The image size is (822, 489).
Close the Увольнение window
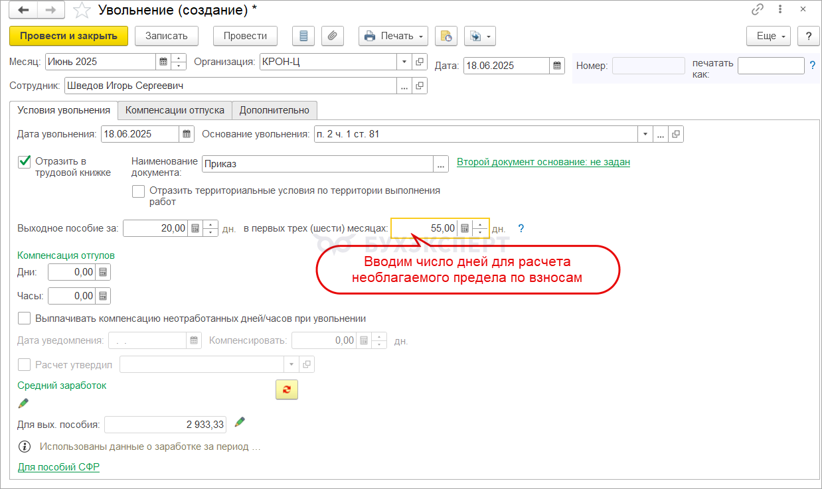(x=803, y=9)
